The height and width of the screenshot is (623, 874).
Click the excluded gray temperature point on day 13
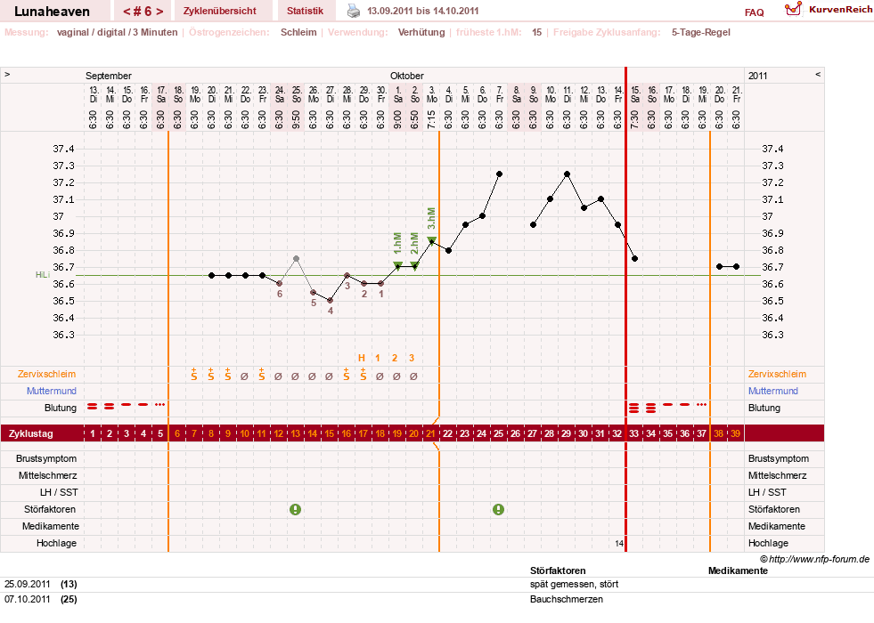[296, 258]
